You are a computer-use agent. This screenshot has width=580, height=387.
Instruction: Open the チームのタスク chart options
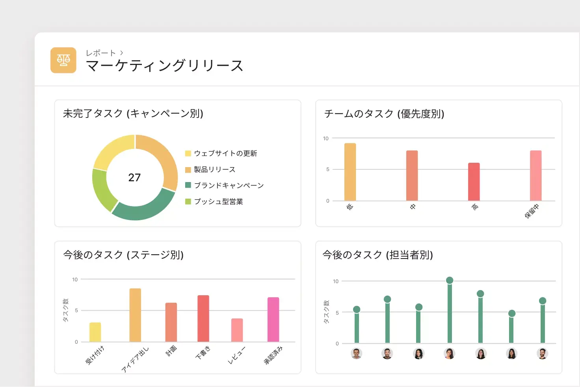[383, 114]
